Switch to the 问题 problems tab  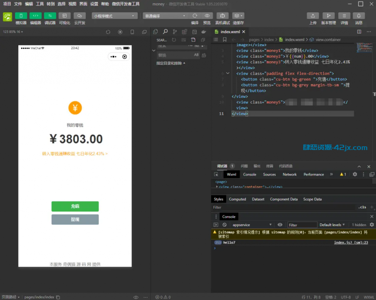[244, 166]
